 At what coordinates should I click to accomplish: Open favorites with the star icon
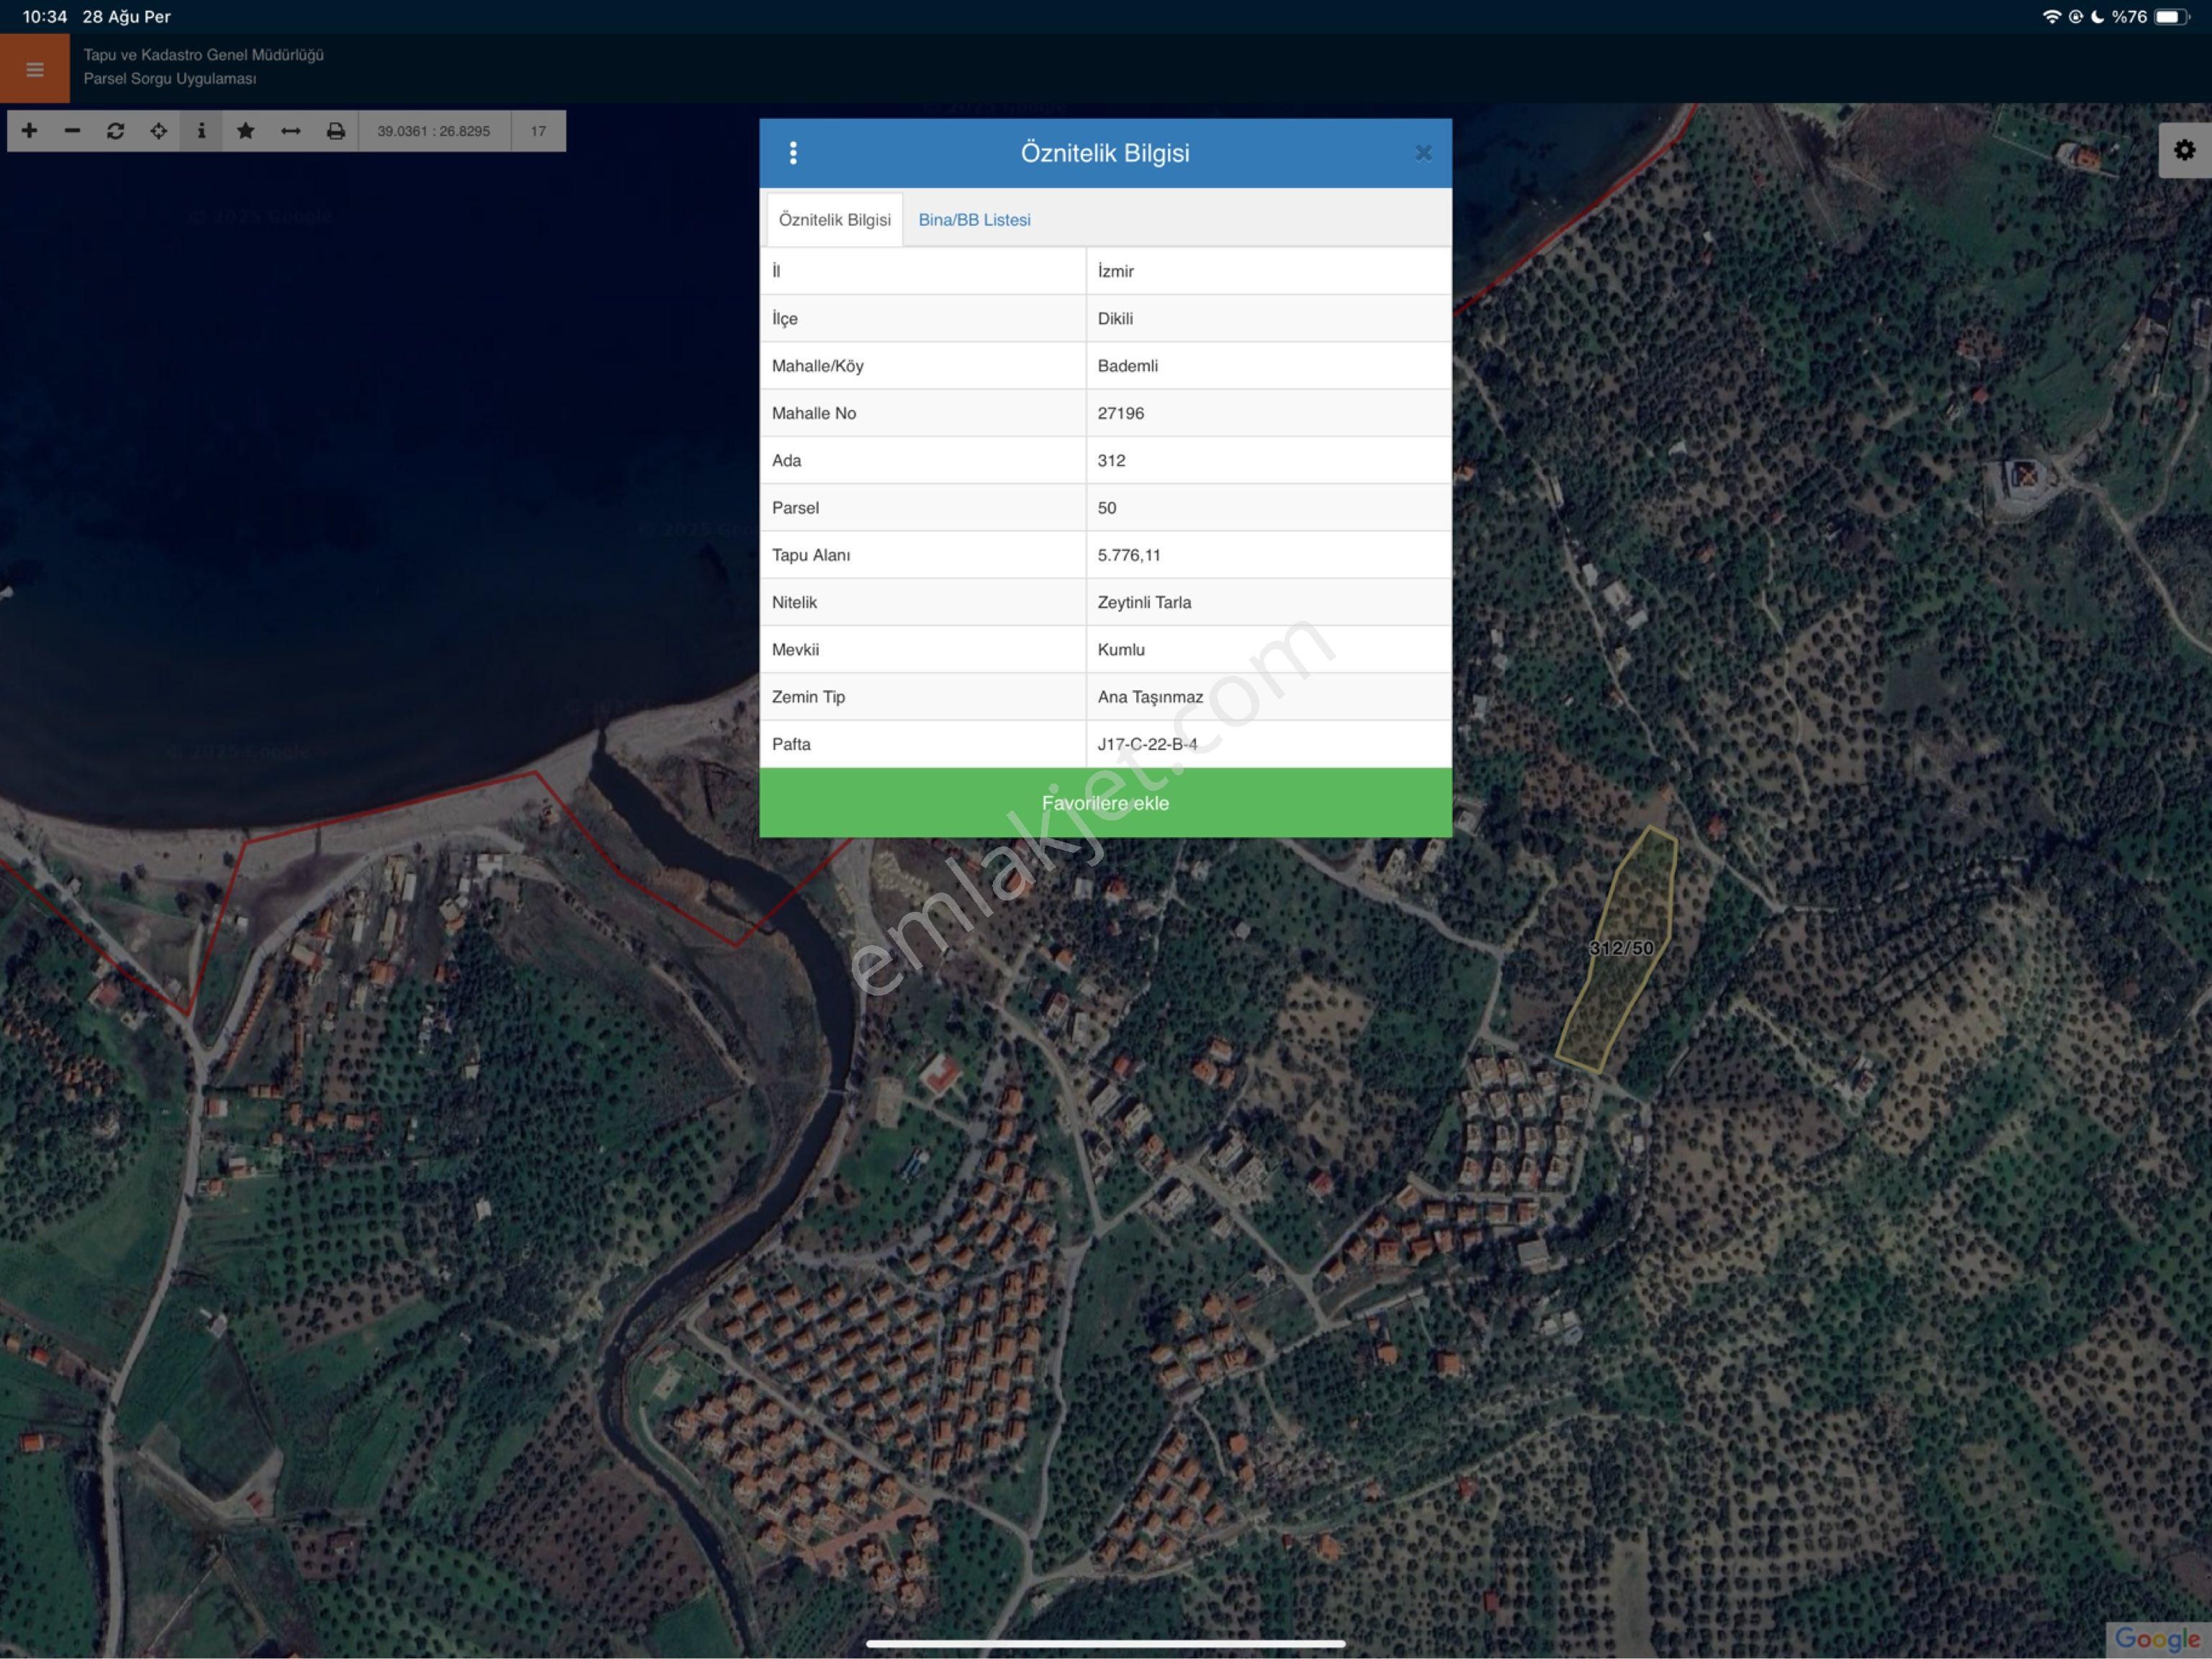(x=245, y=131)
